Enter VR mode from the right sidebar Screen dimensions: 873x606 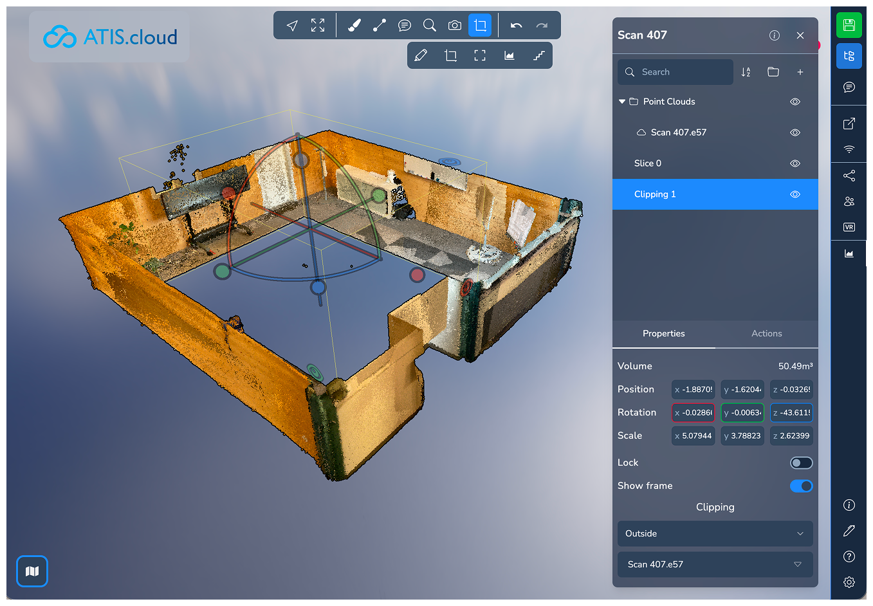[x=849, y=226]
